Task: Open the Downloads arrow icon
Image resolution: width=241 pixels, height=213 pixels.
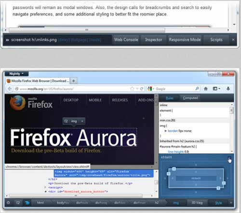Action: coord(228,88)
